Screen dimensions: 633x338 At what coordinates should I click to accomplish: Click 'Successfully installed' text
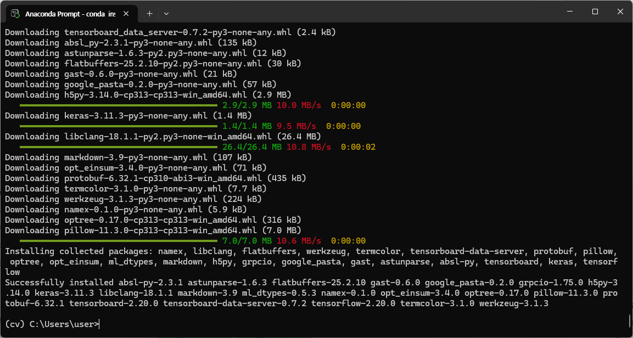59,283
